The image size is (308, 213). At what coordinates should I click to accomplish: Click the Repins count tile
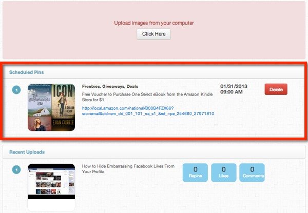click(x=195, y=172)
